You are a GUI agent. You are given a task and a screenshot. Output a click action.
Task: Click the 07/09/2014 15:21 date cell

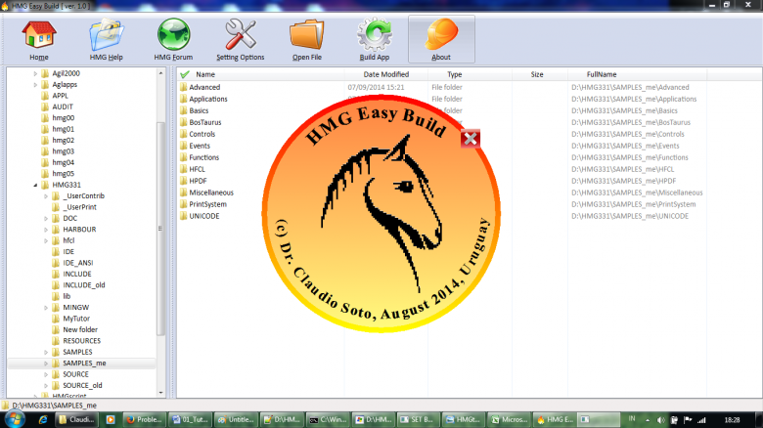[376, 88]
